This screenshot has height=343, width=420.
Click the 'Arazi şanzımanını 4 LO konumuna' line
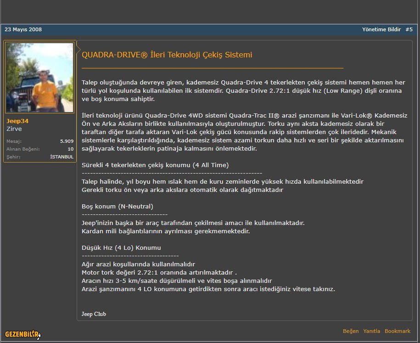click(208, 289)
